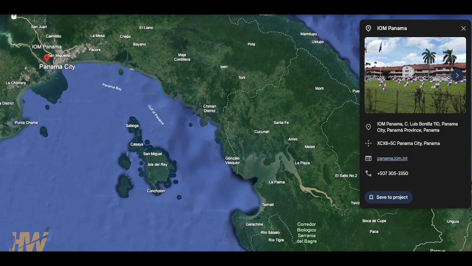The image size is (472, 266).
Task: Open the panama.iom.int website link
Action: [x=392, y=158]
